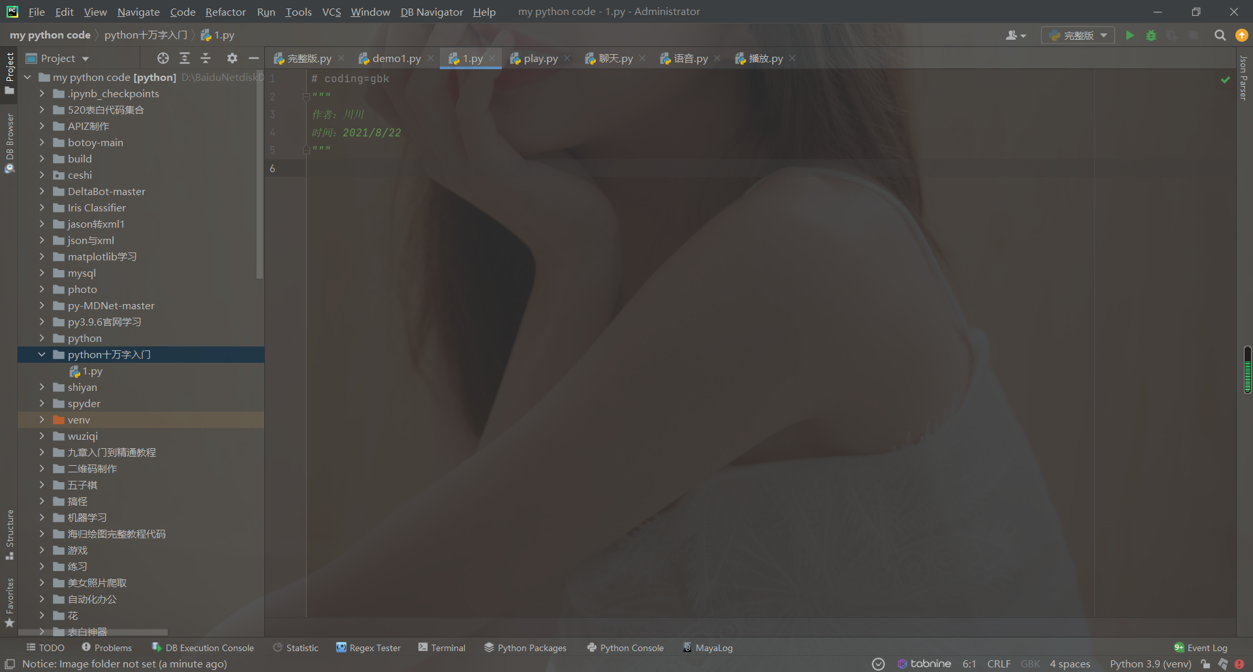Expand all icon in Project panel
The height and width of the screenshot is (672, 1253).
185,58
